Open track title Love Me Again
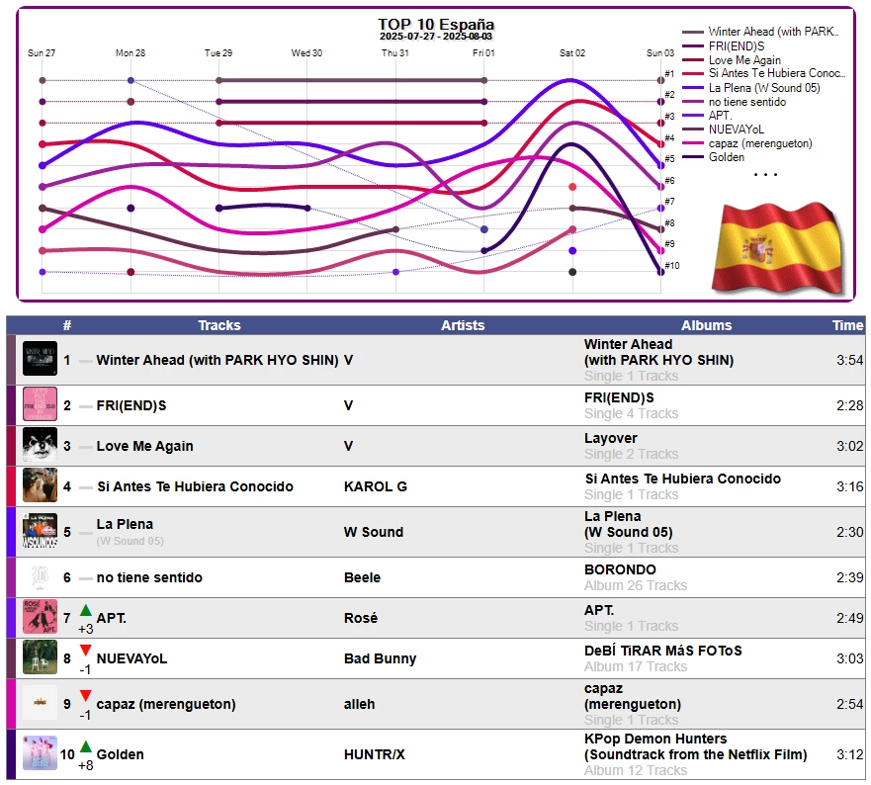This screenshot has width=871, height=785. click(x=144, y=446)
